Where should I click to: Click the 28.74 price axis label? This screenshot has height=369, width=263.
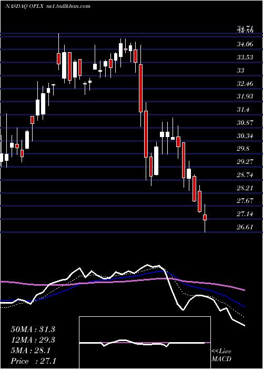pos(245,175)
